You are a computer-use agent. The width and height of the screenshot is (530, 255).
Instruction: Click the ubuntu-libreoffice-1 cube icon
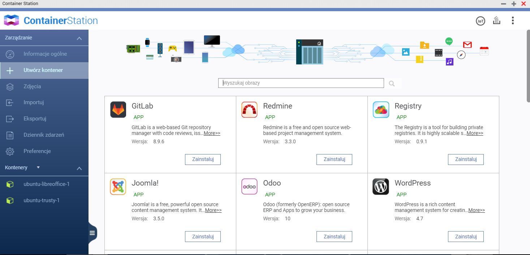pyautogui.click(x=10, y=184)
